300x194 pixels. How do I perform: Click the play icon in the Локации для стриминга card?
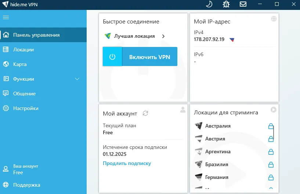[274, 110]
